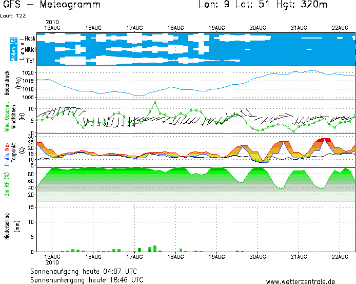Pick 18AUG on the bottom date axis

click(x=175, y=256)
